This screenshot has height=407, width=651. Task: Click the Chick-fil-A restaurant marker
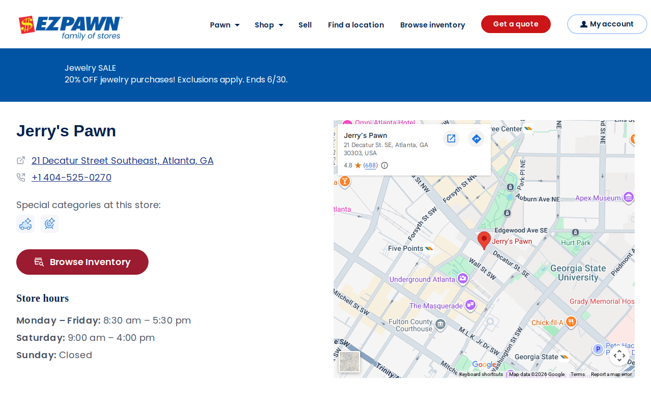571,322
